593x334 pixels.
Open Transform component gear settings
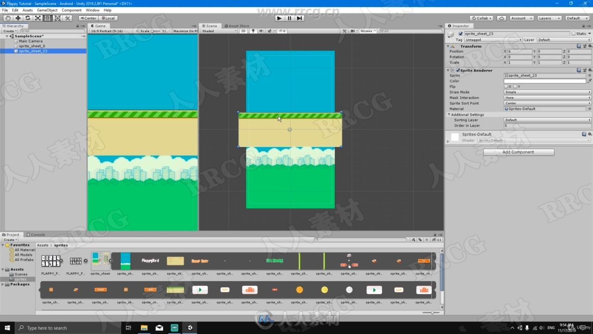(589, 46)
